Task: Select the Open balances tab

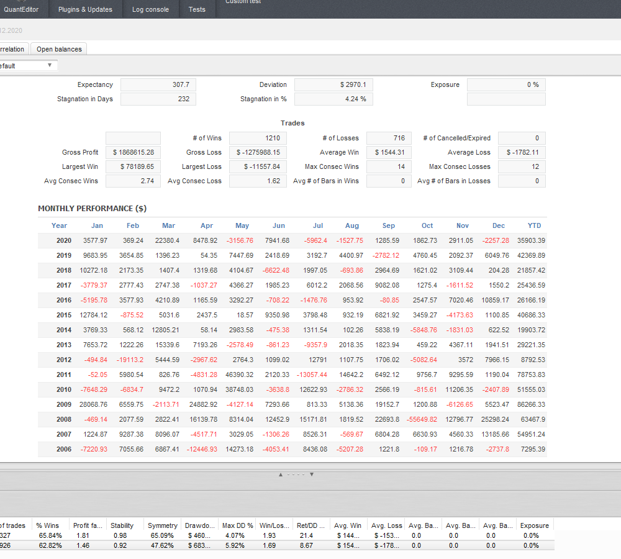Action: pos(59,49)
